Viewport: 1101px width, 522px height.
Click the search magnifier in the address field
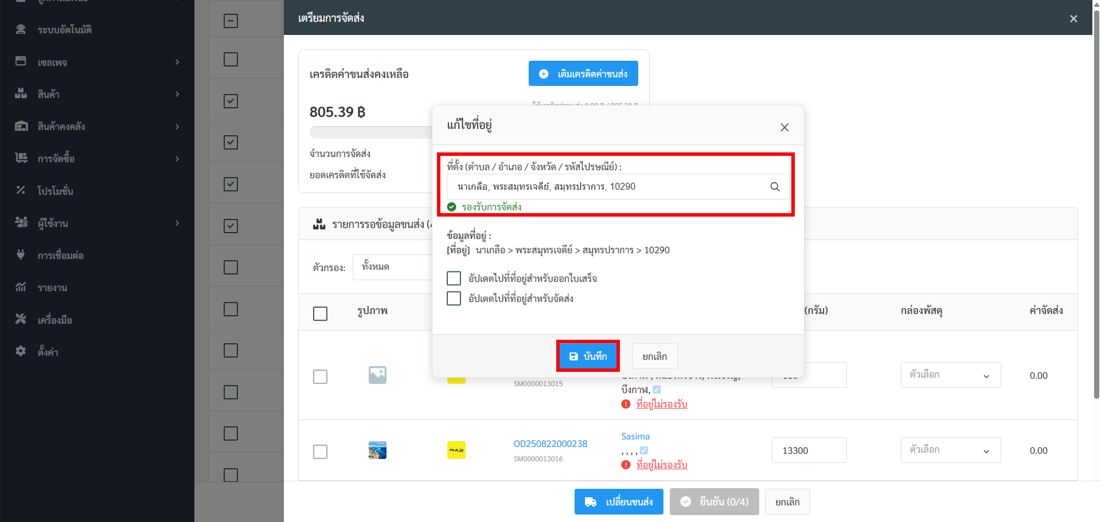click(x=775, y=187)
